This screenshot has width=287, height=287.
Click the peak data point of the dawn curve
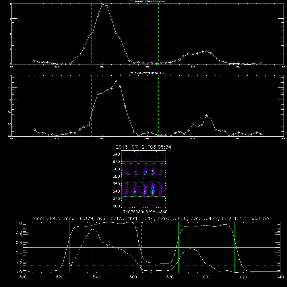pyautogui.click(x=102, y=4)
